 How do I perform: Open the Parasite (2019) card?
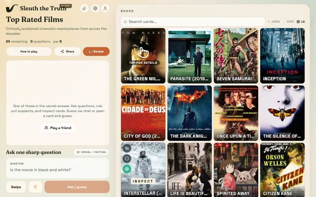(x=190, y=56)
